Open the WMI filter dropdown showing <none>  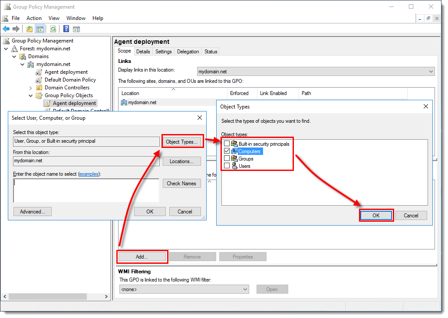pyautogui.click(x=184, y=289)
